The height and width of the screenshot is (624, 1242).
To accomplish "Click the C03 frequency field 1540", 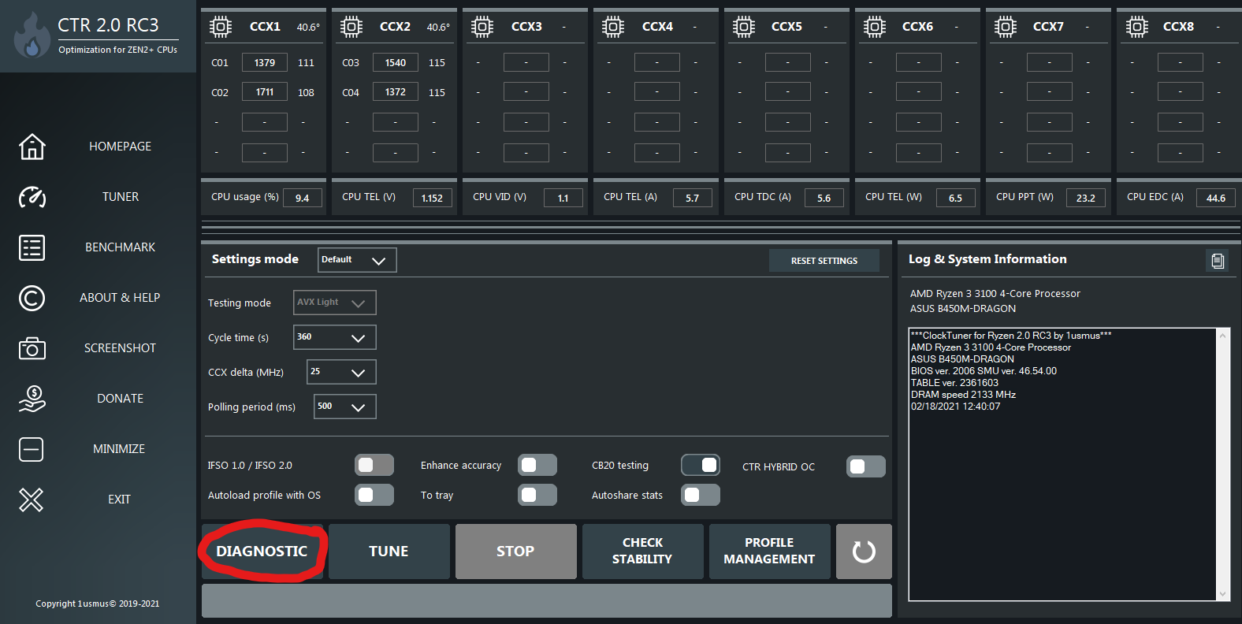I will pyautogui.click(x=396, y=62).
